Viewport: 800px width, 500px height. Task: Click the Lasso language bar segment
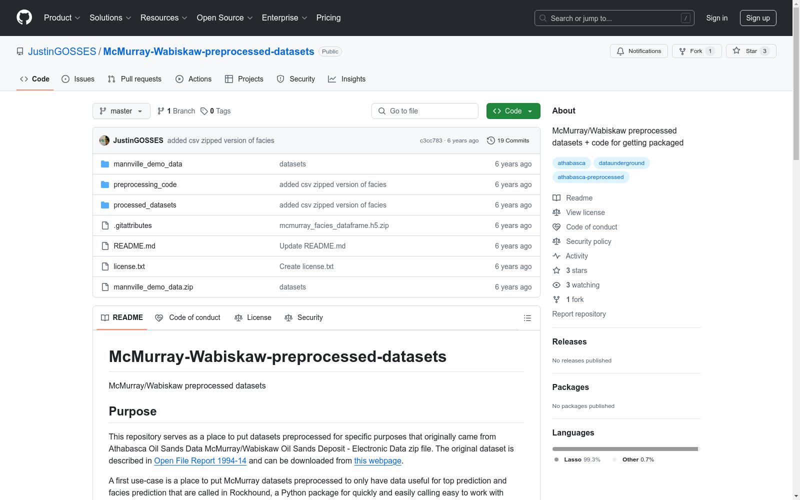(x=625, y=449)
